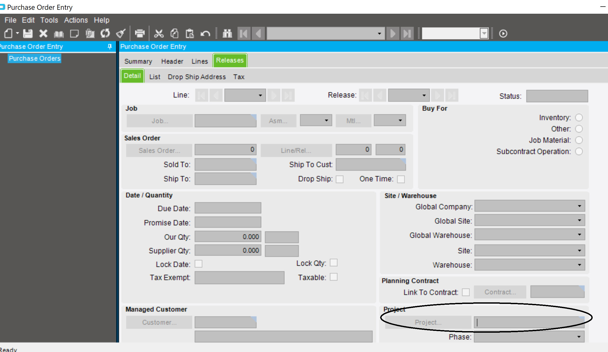Click the Memo note icon in toolbar

(74, 34)
